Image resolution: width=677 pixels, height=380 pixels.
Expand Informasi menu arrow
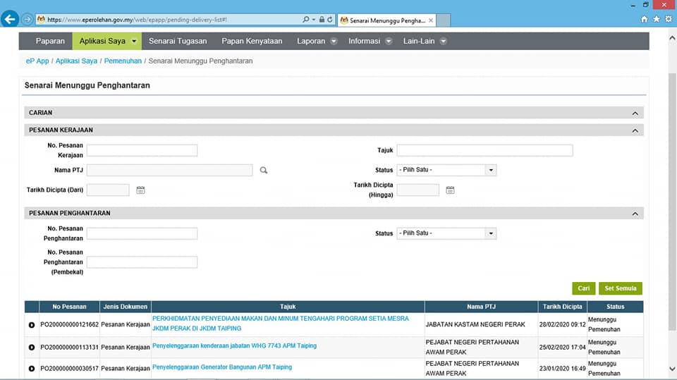coord(389,41)
